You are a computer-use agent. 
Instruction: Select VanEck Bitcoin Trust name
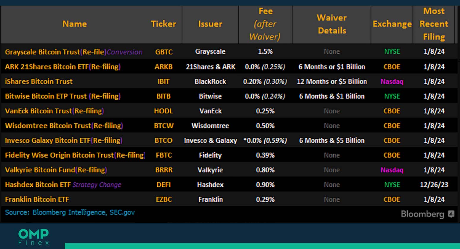point(54,111)
